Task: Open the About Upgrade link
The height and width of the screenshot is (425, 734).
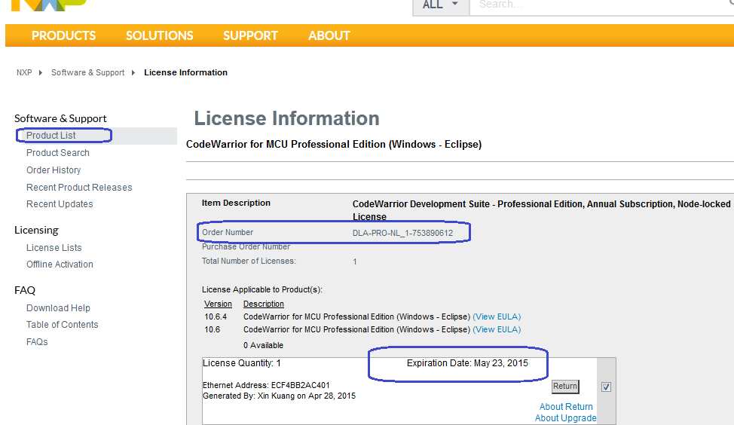Action: click(x=565, y=418)
